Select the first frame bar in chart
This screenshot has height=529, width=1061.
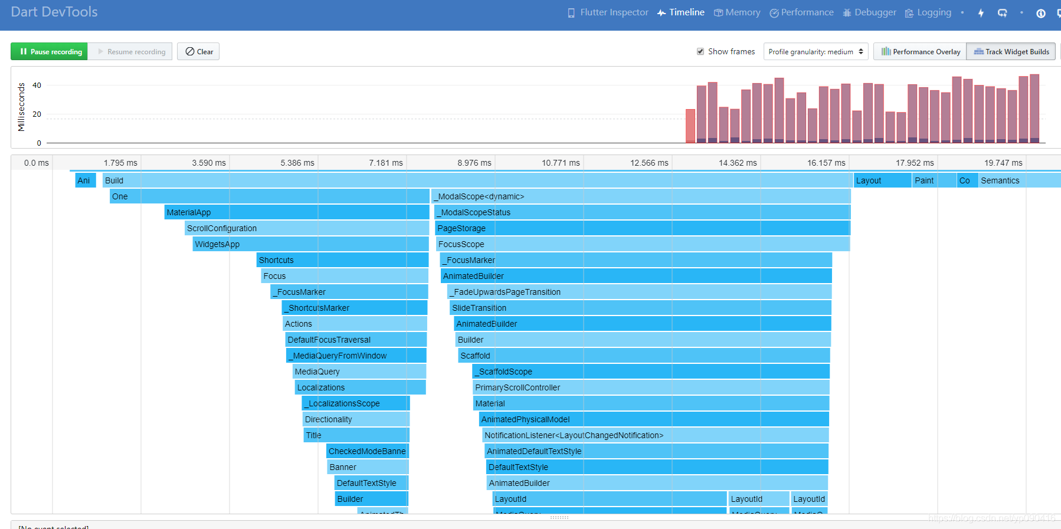tap(690, 126)
